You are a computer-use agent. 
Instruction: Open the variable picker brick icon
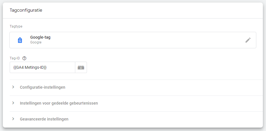point(81,68)
